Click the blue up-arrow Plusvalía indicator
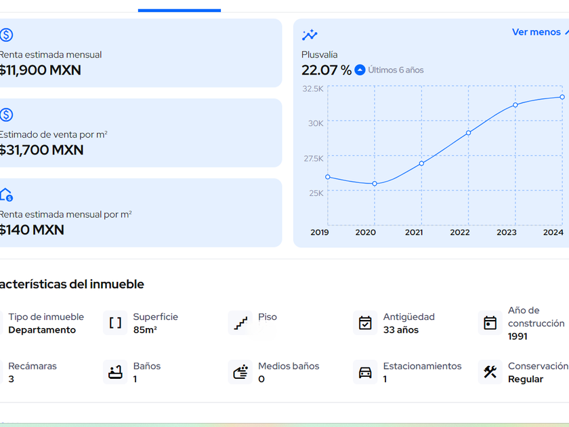Viewport: 569px width, 427px height. coord(360,70)
